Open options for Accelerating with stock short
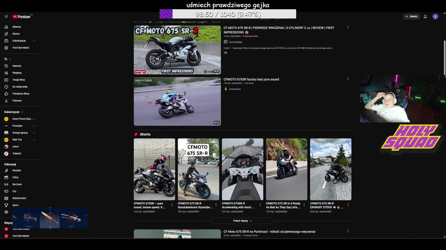Screen dimensions: 446x250 tap(260, 205)
